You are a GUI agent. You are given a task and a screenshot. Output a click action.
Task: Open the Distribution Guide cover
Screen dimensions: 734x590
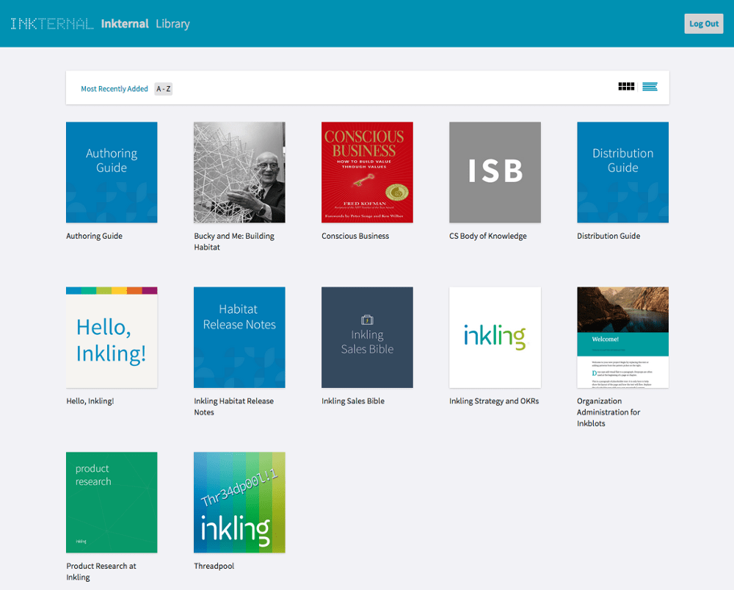coord(622,173)
